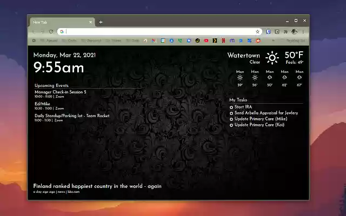The height and width of the screenshot is (216, 346).
Task: Click the 9:55am clock display
Action: tap(59, 67)
